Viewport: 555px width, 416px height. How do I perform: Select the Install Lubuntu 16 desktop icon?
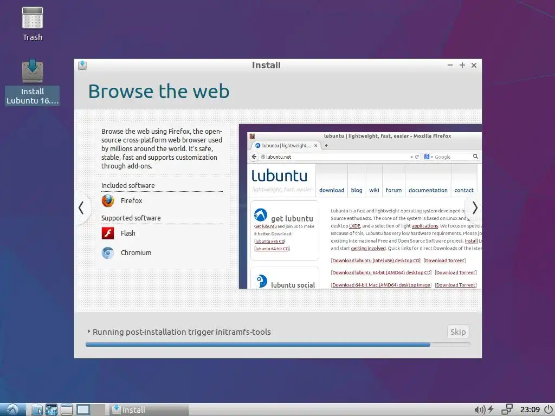[x=32, y=82]
